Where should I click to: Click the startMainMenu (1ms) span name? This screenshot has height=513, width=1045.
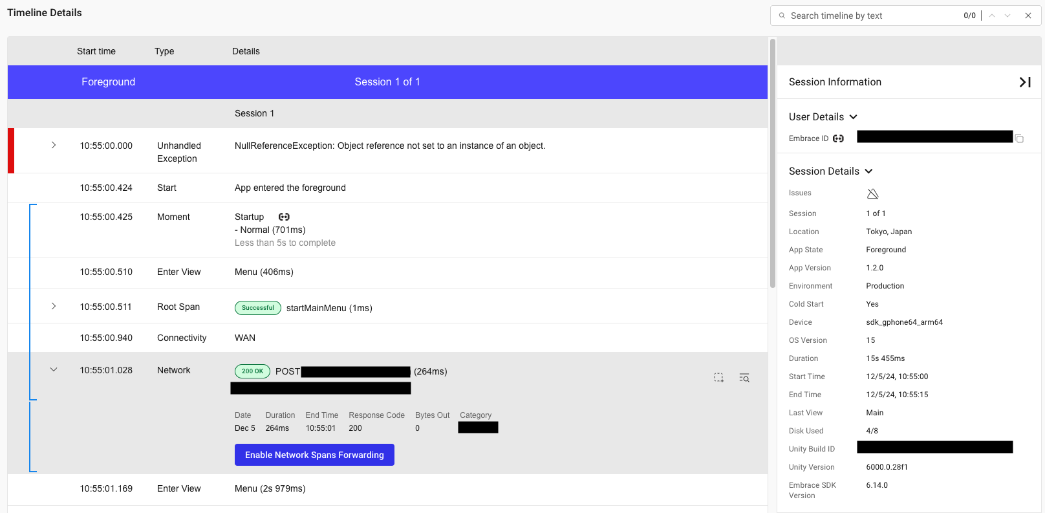pyautogui.click(x=329, y=308)
